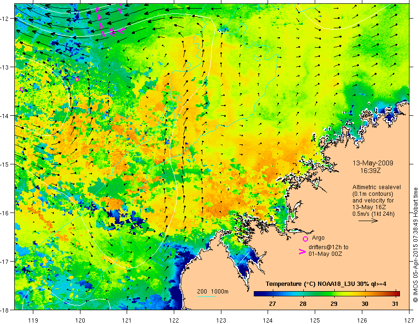Click the drifters@12h to legend text
Viewport: 419px width, 324px height.
[329, 247]
